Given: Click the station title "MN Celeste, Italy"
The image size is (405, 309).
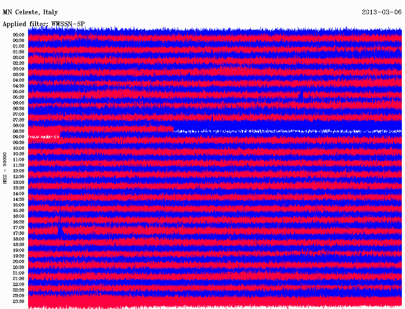Looking at the screenshot, I should coord(30,12).
